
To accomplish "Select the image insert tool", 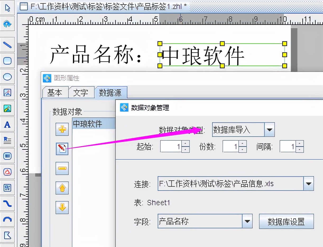I will tap(7, 93).
